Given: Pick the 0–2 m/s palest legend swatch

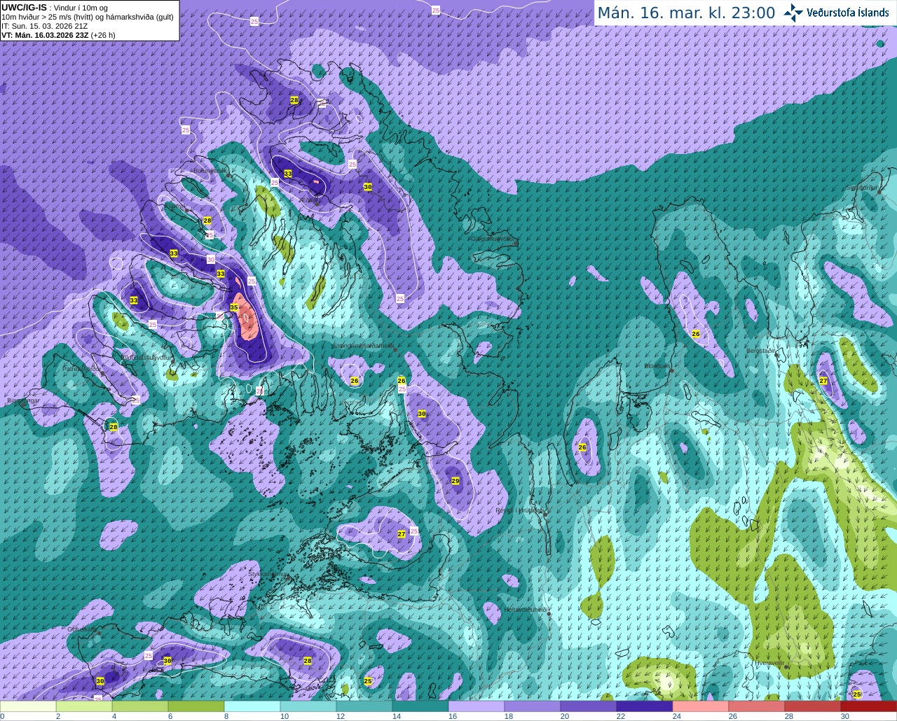Looking at the screenshot, I should [x=28, y=706].
